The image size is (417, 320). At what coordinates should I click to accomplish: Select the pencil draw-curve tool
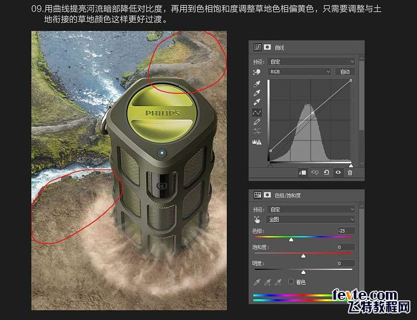pos(256,122)
